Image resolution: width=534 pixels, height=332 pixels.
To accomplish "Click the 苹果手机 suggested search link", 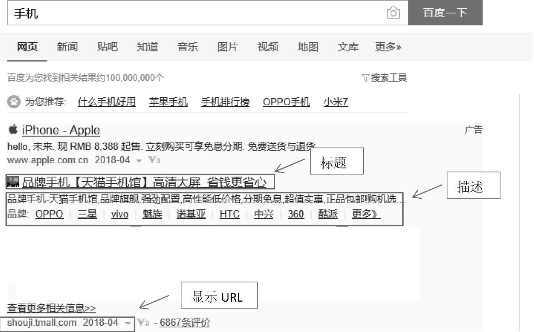I will tap(168, 102).
